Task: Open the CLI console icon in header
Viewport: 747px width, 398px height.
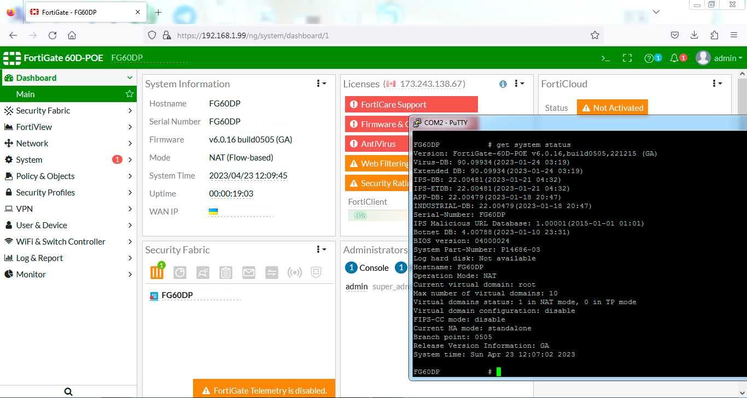Action: 605,58
